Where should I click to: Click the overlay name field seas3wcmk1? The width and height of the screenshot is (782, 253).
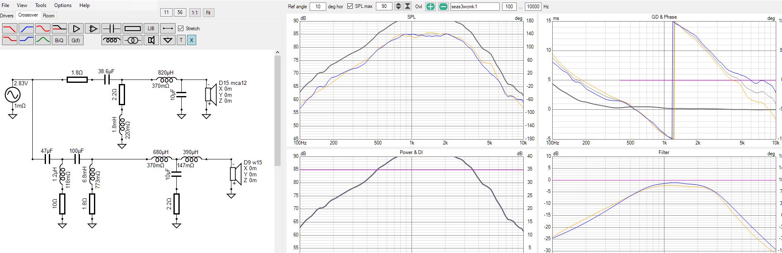tap(475, 6)
